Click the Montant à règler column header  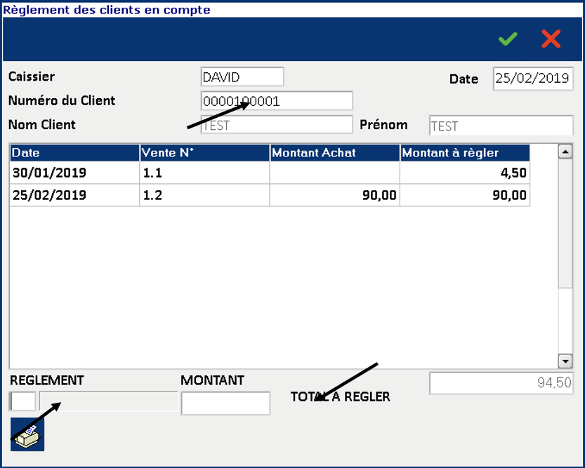point(464,153)
